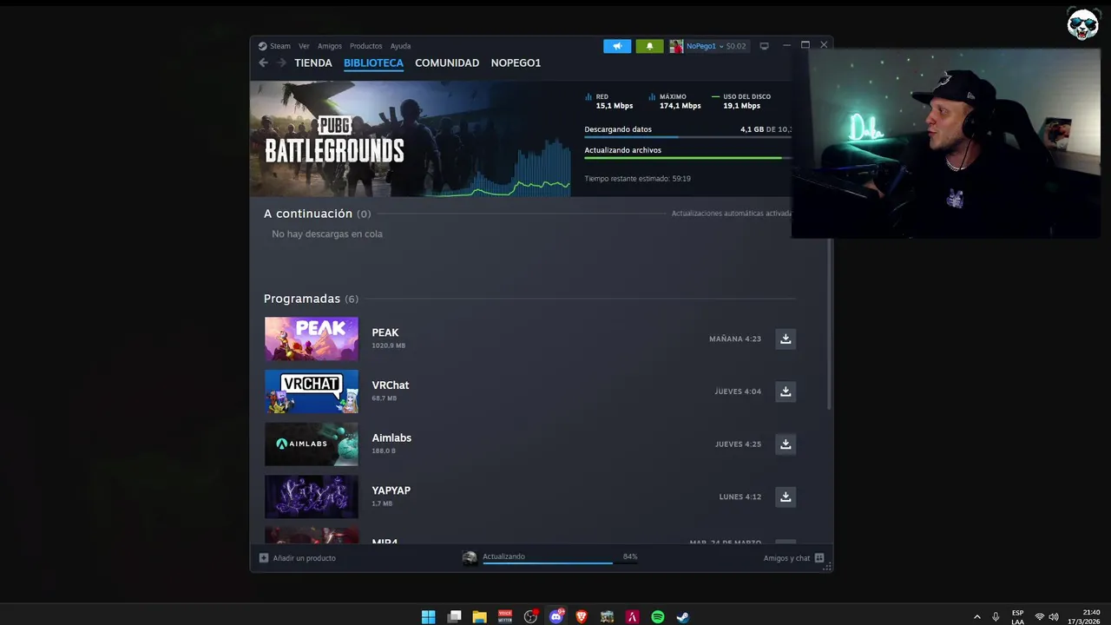Open Task View from the taskbar
This screenshot has height=625, width=1111.
(454, 617)
